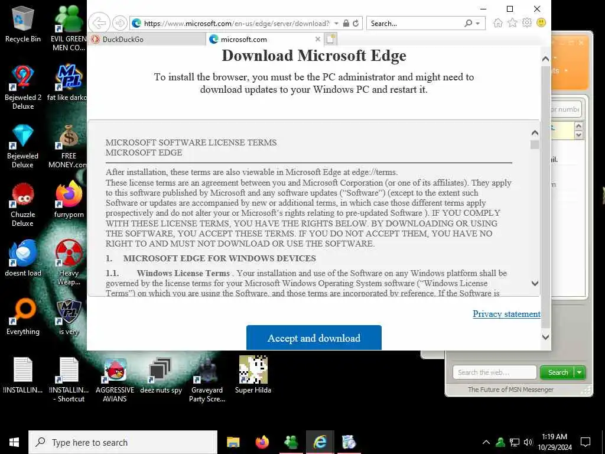Click the IE Home icon
Viewport: 605px width, 454px height.
[x=497, y=23]
